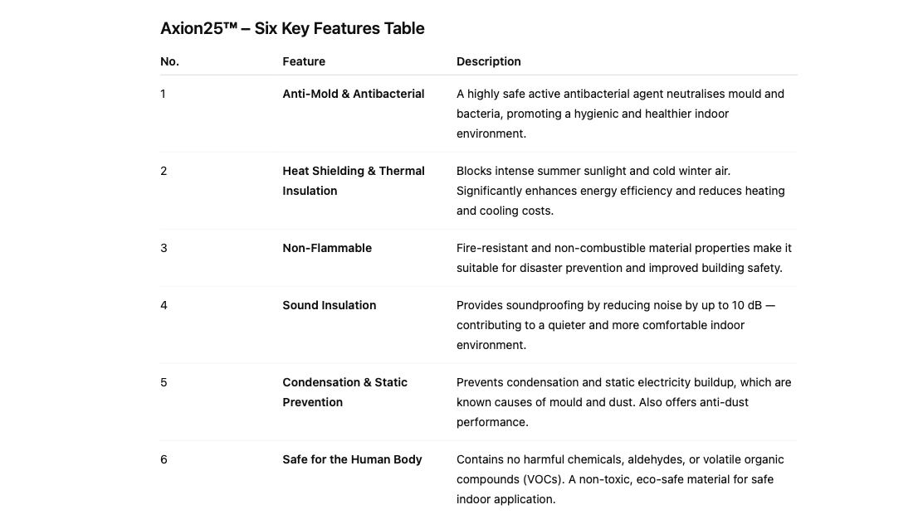Click the "Description" column header
This screenshot has width=923, height=524.
coord(489,61)
